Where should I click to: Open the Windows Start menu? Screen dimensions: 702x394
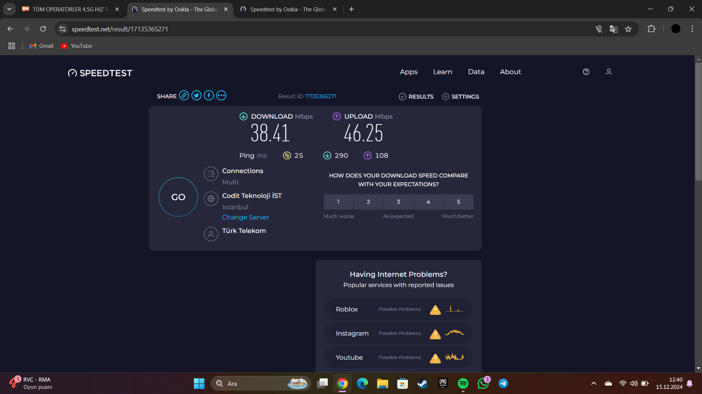(199, 383)
